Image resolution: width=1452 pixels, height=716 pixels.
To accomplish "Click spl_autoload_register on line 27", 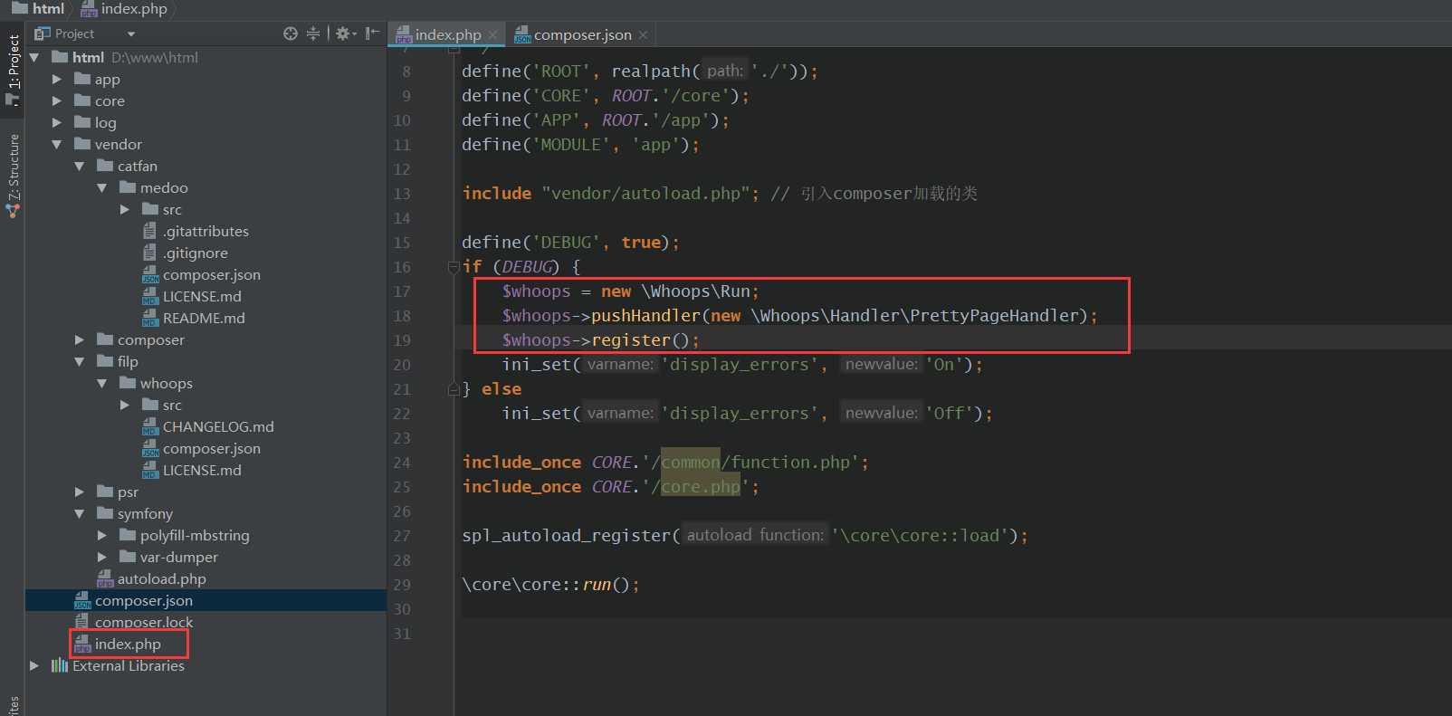I will (x=567, y=536).
